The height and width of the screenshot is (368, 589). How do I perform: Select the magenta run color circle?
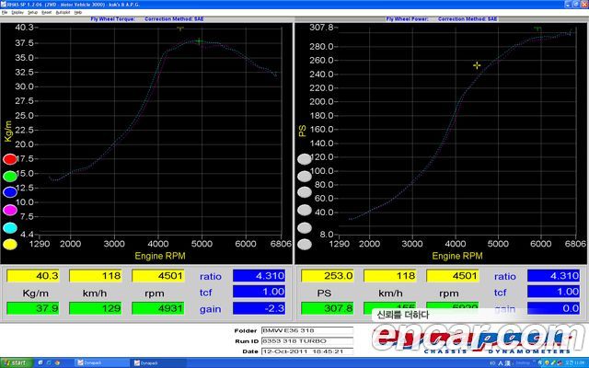[10, 210]
